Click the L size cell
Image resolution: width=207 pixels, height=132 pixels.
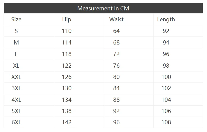(x=16, y=54)
